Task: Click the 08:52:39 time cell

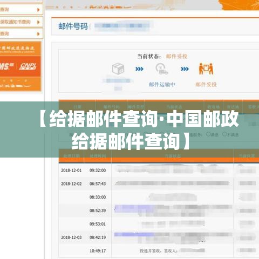Action: (x=98, y=210)
